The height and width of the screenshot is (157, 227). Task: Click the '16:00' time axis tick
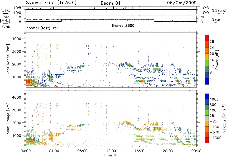(139, 151)
